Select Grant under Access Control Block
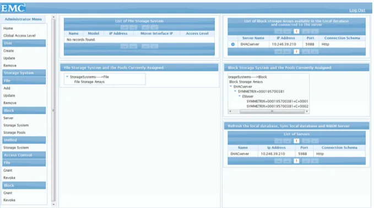Viewport: 374px width, 208px height. point(8,193)
